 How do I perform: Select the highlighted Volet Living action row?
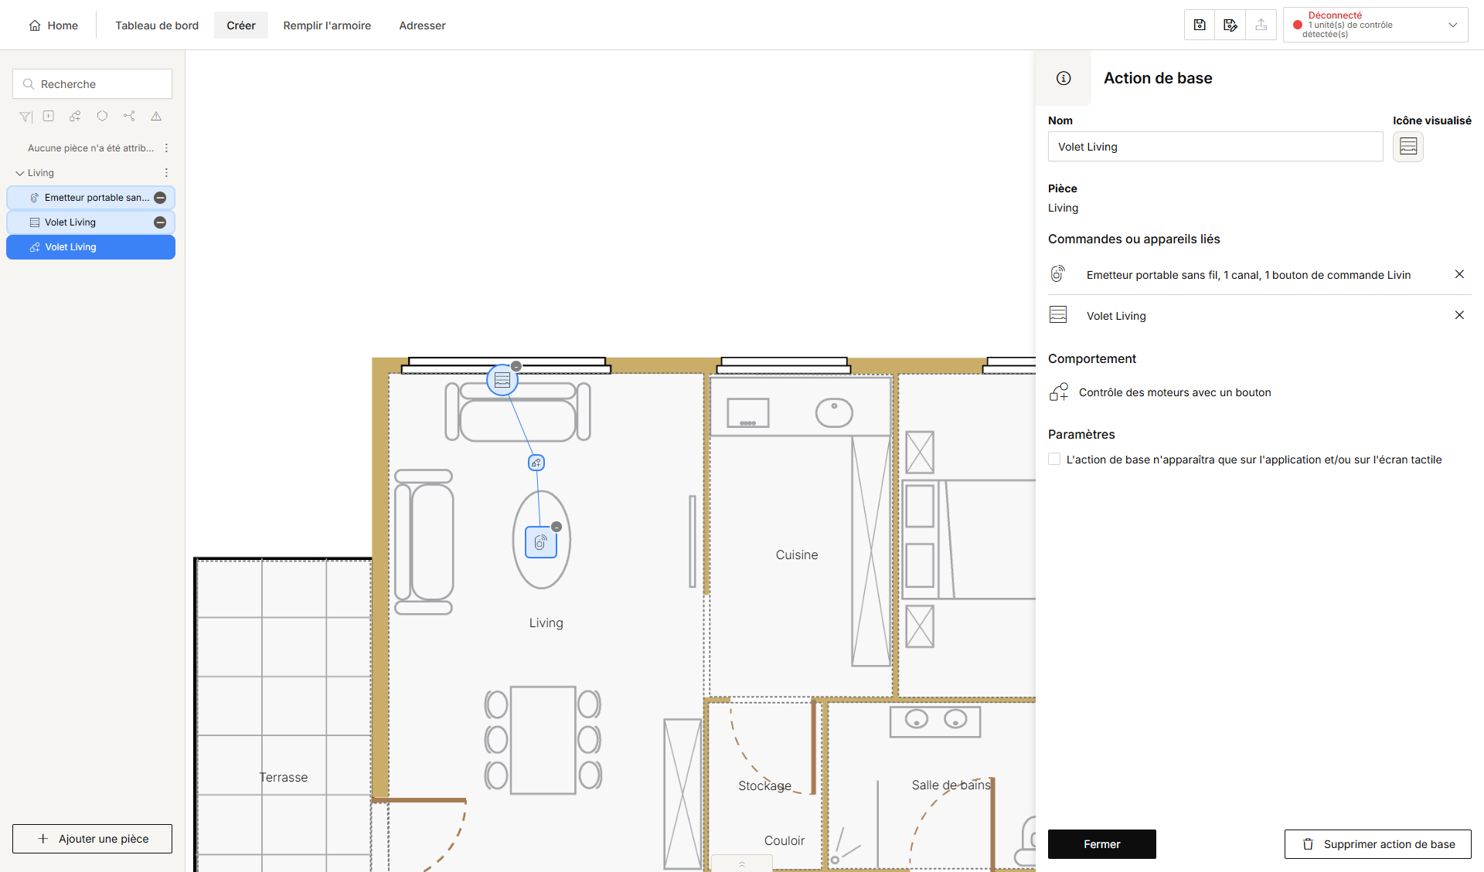pyautogui.click(x=90, y=247)
